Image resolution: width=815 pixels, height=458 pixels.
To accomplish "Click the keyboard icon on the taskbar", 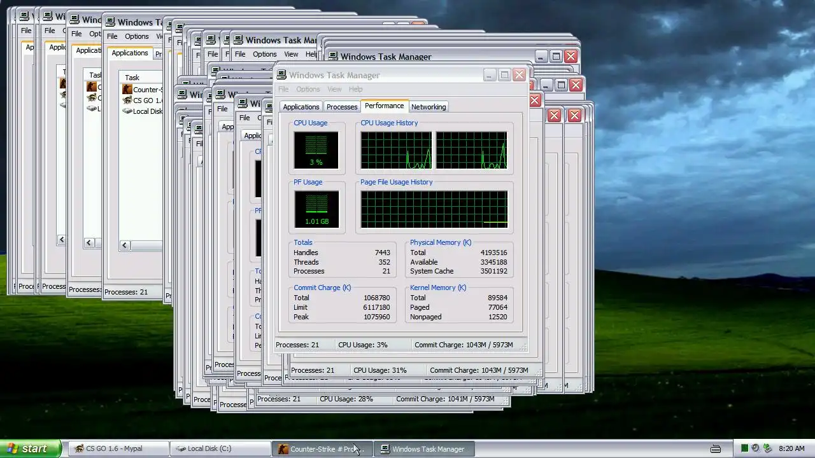I will coord(716,448).
